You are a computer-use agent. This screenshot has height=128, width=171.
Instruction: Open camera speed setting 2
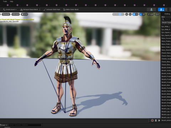[x=157, y=14]
